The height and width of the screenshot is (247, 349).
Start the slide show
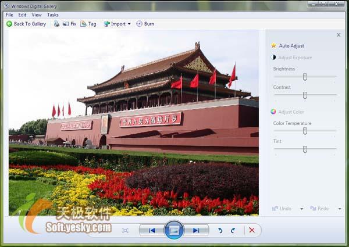174,230
